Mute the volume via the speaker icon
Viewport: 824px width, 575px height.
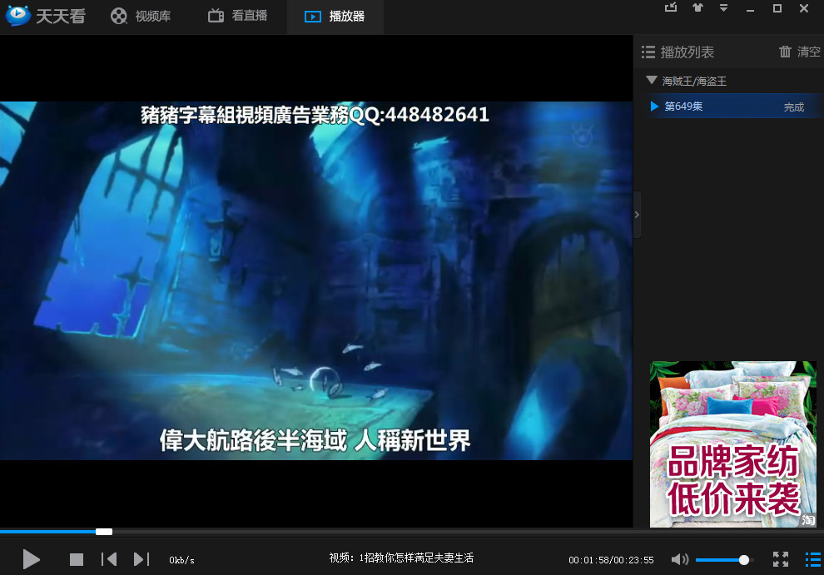tap(680, 559)
